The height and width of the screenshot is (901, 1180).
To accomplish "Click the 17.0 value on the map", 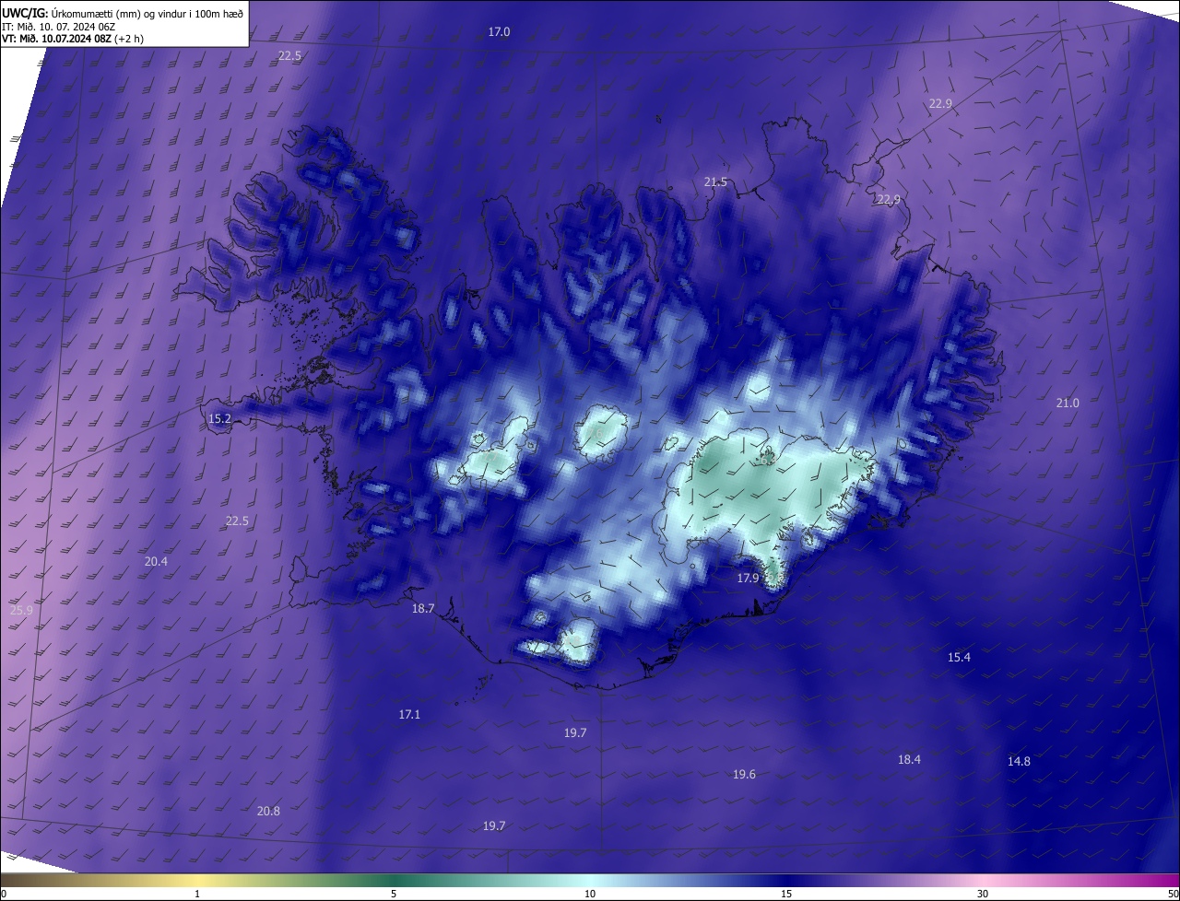I will (x=499, y=32).
